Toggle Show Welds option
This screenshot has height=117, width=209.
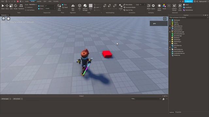tap(128, 5)
